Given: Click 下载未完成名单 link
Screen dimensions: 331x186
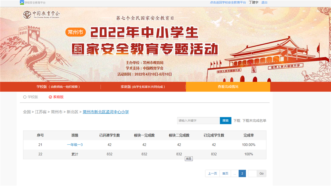Looking at the screenshot, I should click(x=254, y=121).
